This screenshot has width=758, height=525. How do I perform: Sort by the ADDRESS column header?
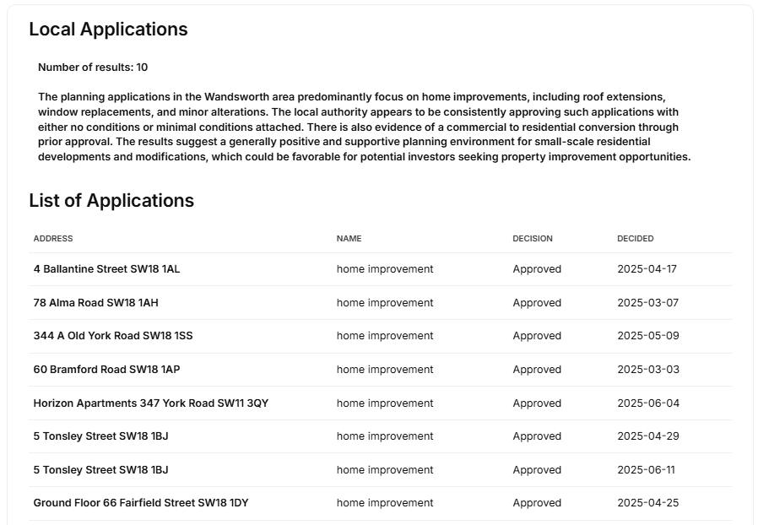[53, 238]
